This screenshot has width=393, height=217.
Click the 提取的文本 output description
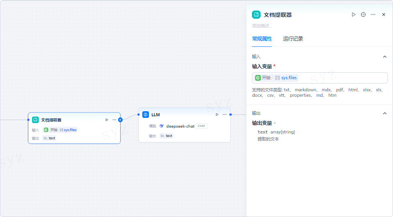268,139
